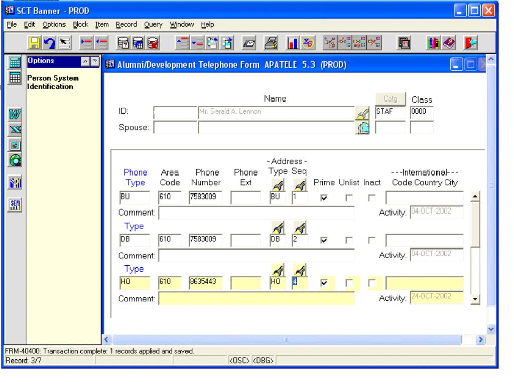Click the Cancel Query red X icon
Screen dimensions: 514x385
(153, 43)
